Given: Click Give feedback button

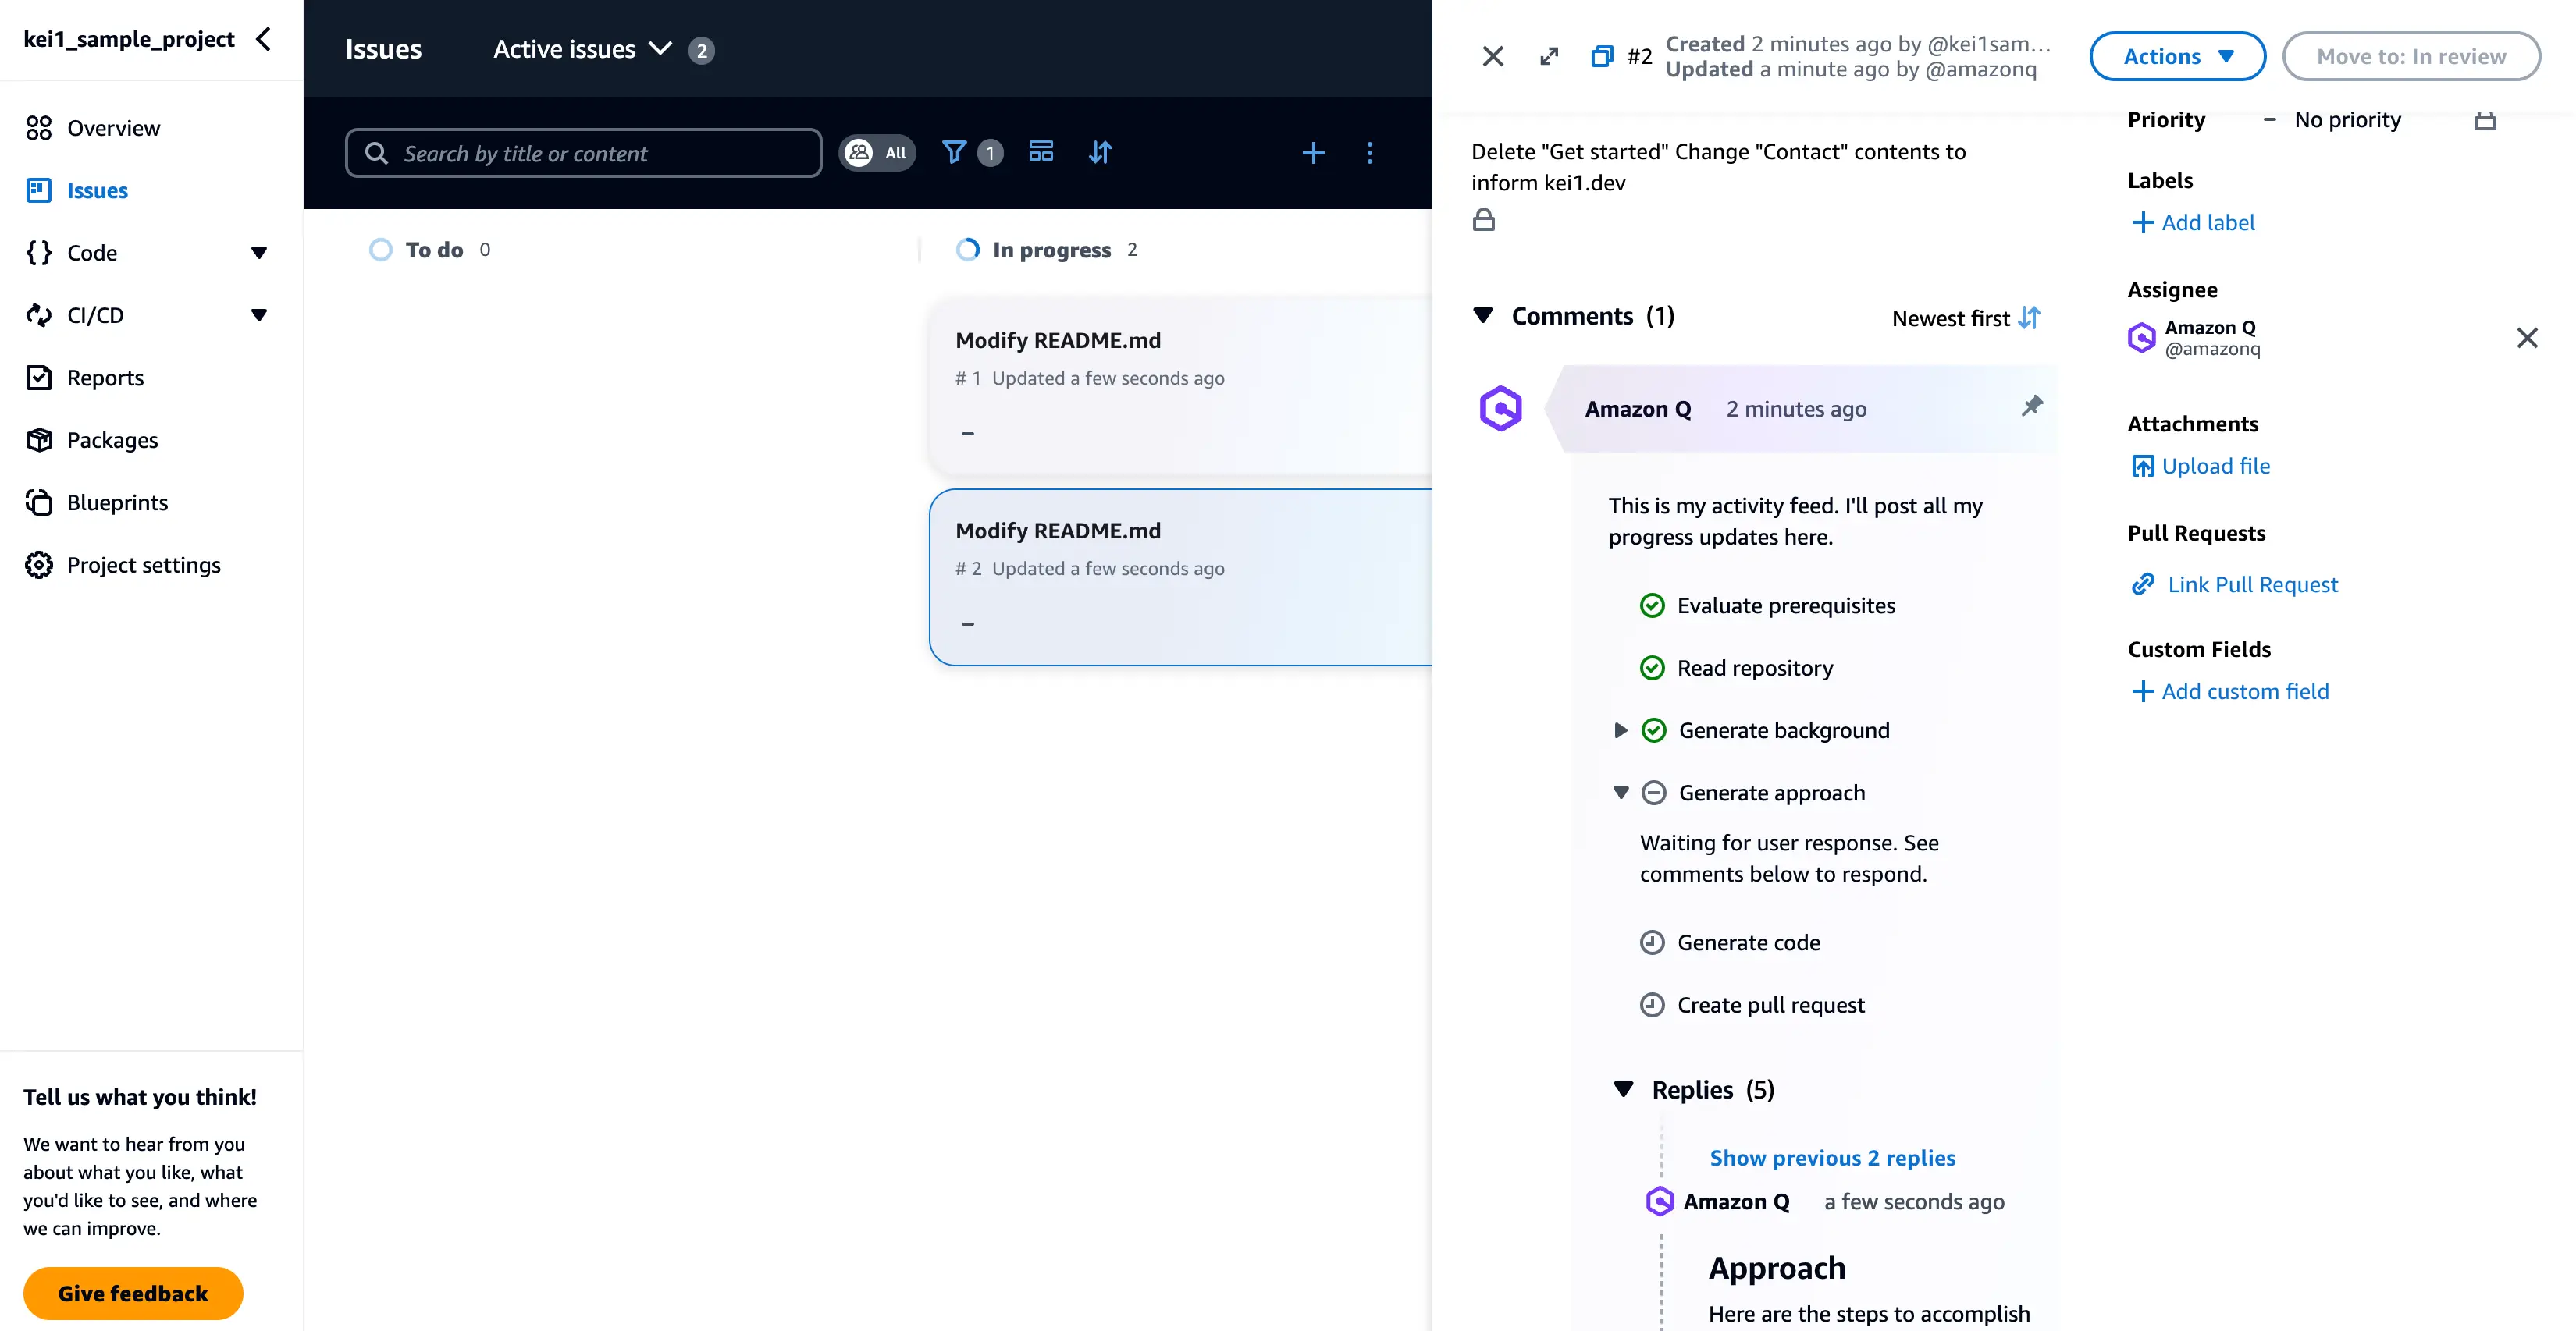Looking at the screenshot, I should tap(133, 1293).
